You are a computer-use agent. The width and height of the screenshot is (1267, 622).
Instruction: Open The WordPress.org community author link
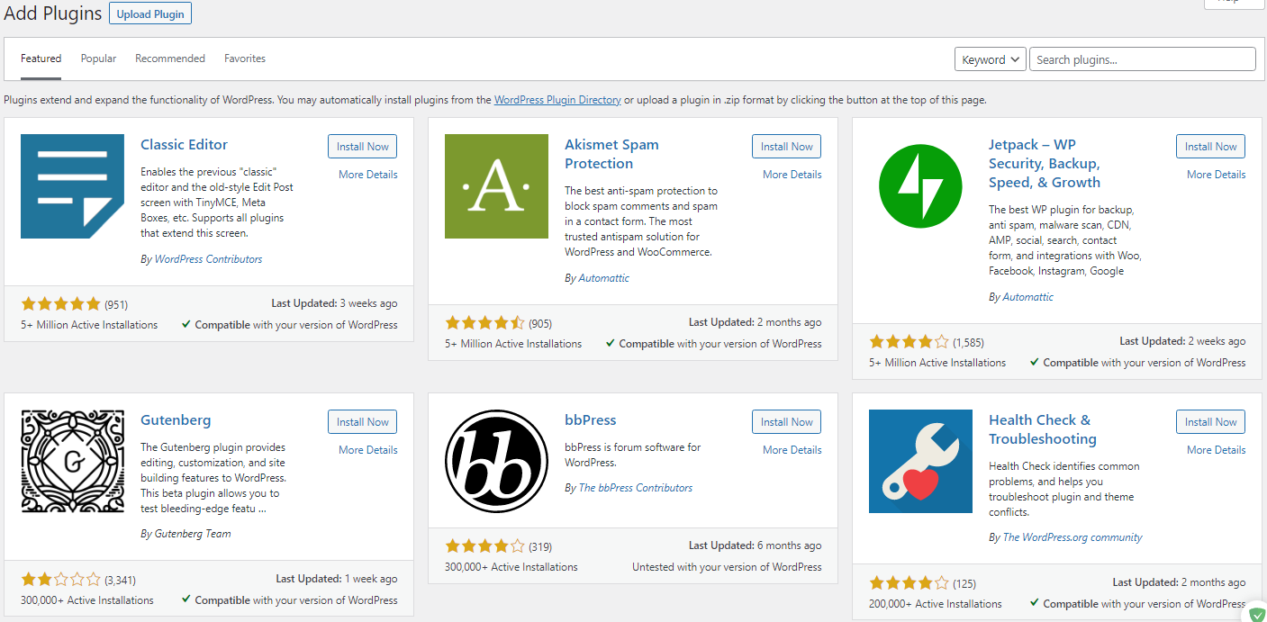[x=1072, y=537]
